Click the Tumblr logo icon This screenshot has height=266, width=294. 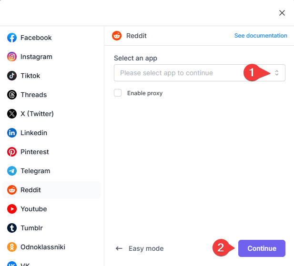pyautogui.click(x=12, y=228)
